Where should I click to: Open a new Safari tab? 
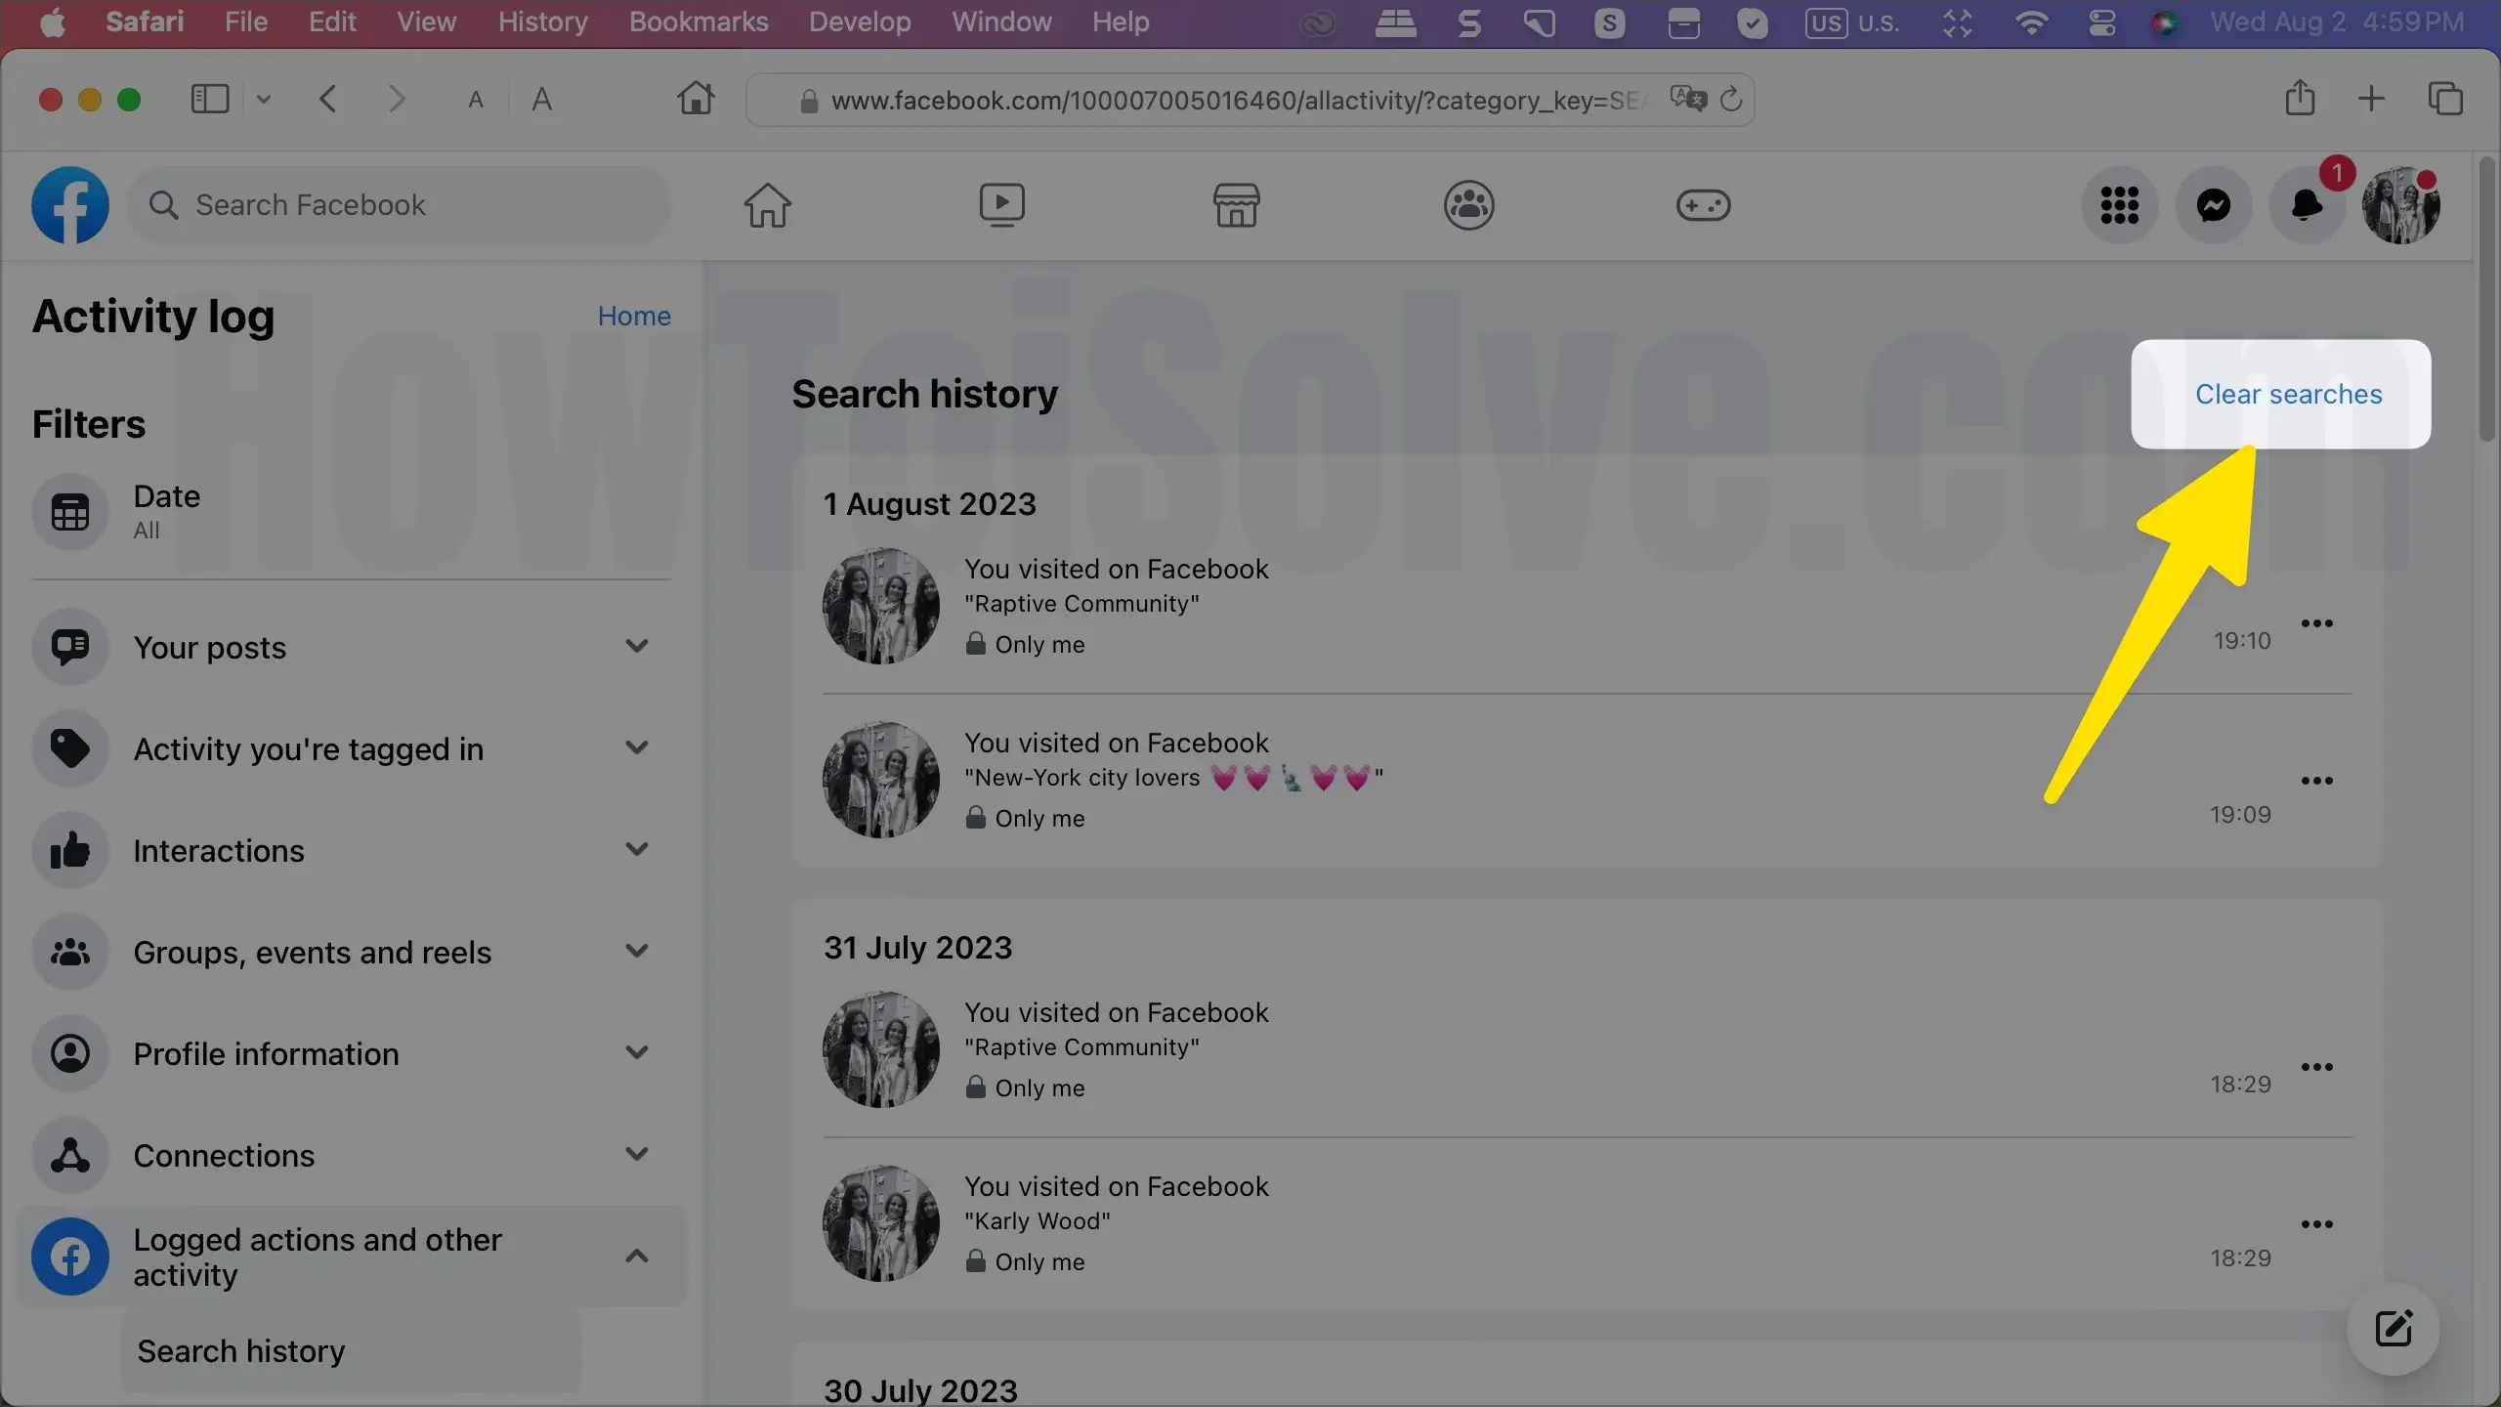(2371, 99)
